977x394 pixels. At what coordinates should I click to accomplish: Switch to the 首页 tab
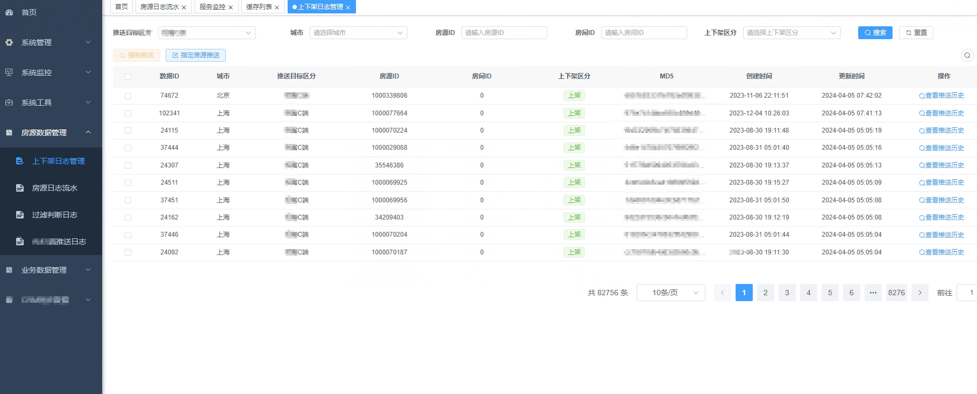pyautogui.click(x=122, y=7)
